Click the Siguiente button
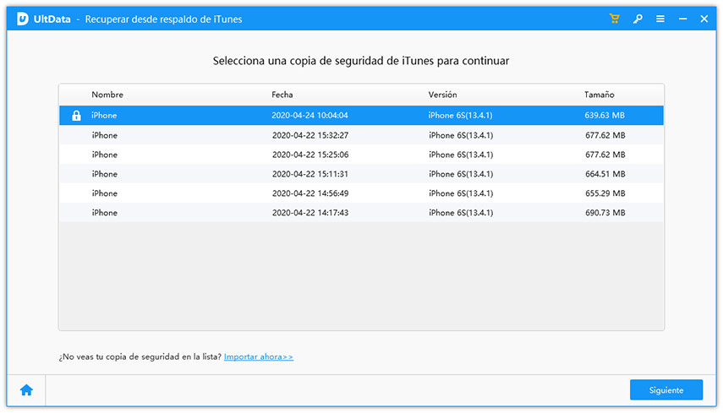 point(666,390)
